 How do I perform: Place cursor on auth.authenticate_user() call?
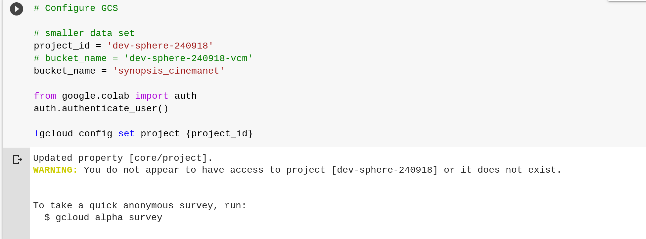coord(101,109)
